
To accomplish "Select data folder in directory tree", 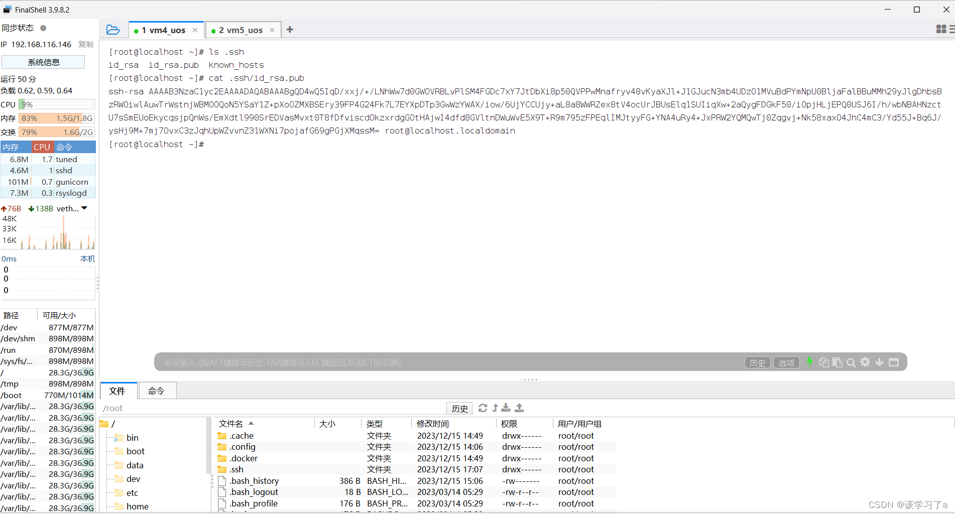I will tap(135, 465).
